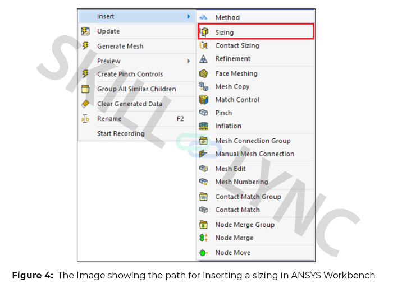393x288 pixels.
Task: Select Group All Similar Children
Action: (137, 89)
